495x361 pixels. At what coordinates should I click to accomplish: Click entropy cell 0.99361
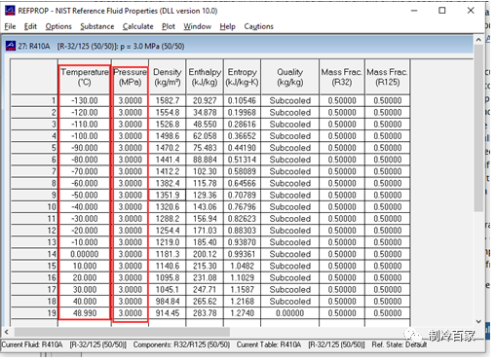242,254
